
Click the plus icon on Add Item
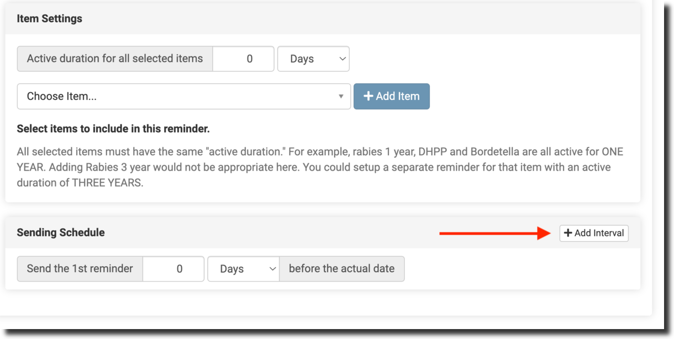pos(368,96)
